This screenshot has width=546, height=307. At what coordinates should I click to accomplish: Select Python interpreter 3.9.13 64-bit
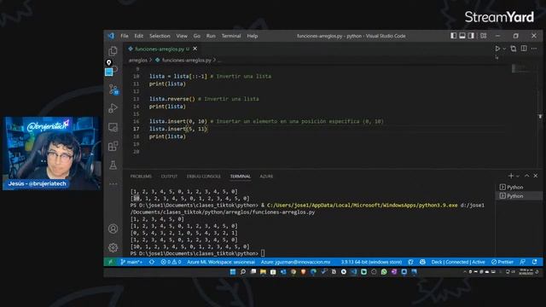371,262
